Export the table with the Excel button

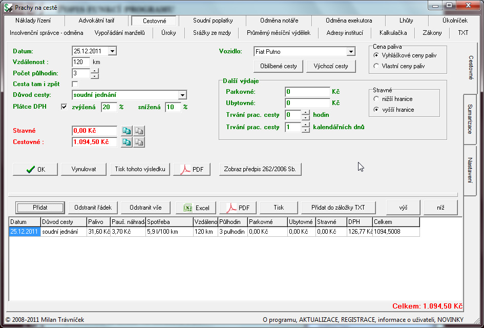(x=196, y=208)
